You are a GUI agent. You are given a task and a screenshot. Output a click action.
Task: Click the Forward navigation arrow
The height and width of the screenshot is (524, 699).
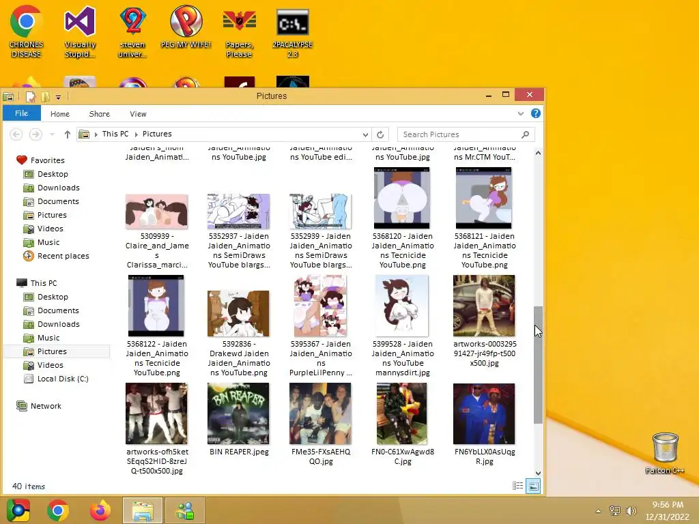[x=35, y=134]
